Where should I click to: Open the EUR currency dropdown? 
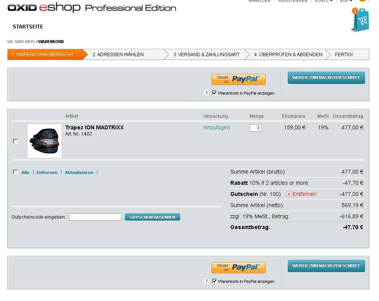coord(345,1)
